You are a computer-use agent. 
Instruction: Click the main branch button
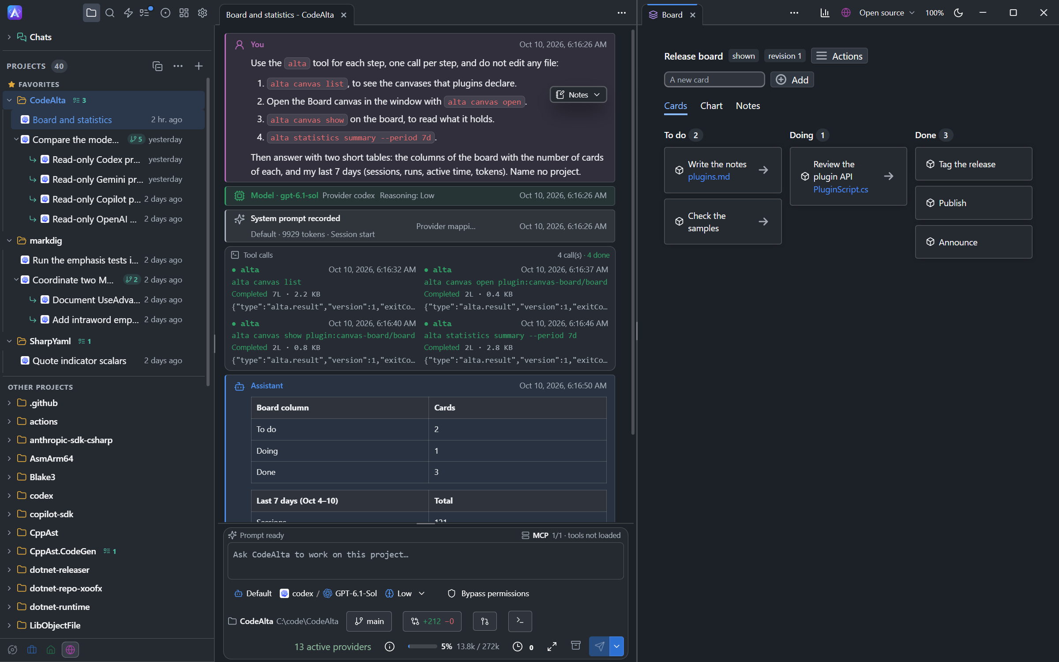[369, 621]
